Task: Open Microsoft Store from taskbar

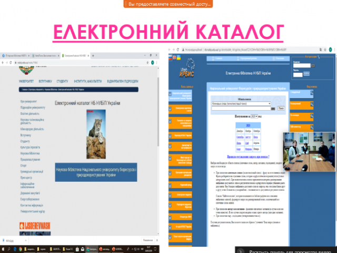Action: coord(77,249)
